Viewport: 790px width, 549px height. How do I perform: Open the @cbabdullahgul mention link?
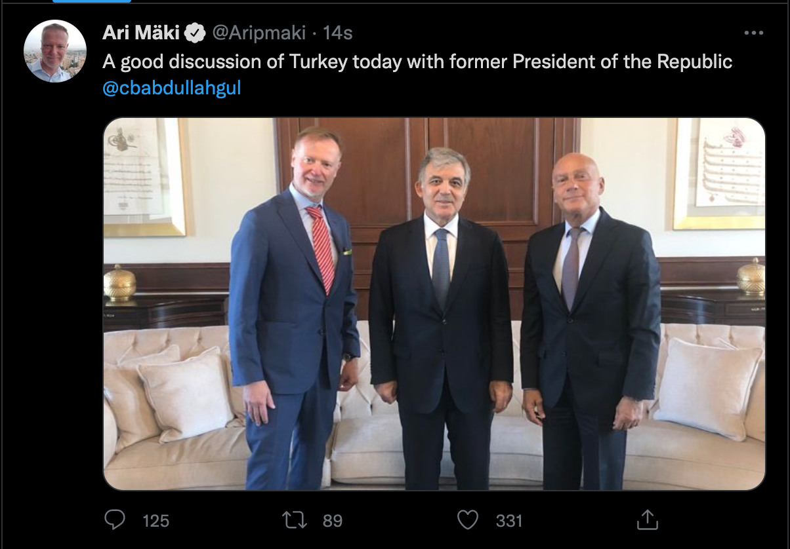[x=172, y=88]
